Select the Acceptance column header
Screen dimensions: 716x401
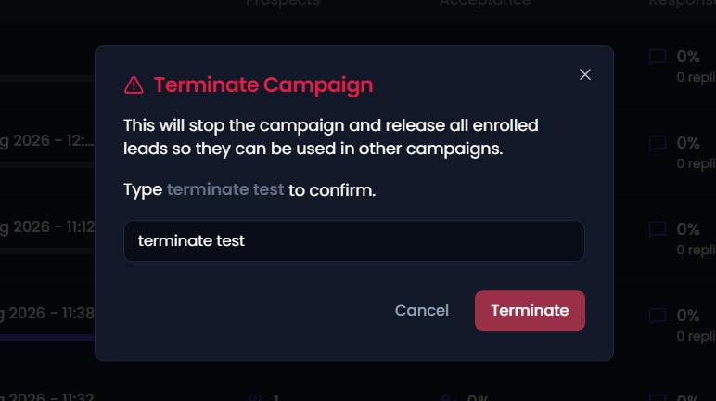pyautogui.click(x=485, y=3)
